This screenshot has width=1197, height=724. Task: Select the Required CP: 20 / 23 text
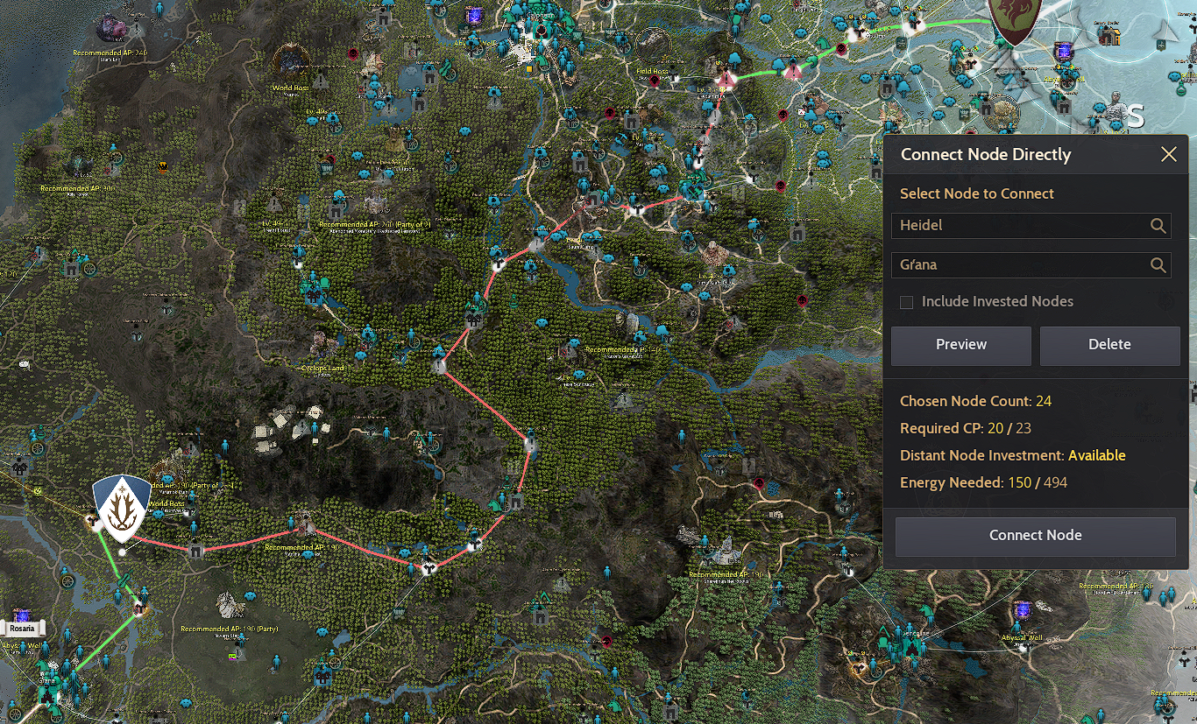tap(965, 428)
